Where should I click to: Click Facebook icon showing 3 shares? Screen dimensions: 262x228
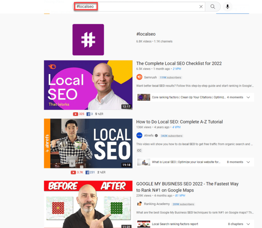tap(88, 114)
